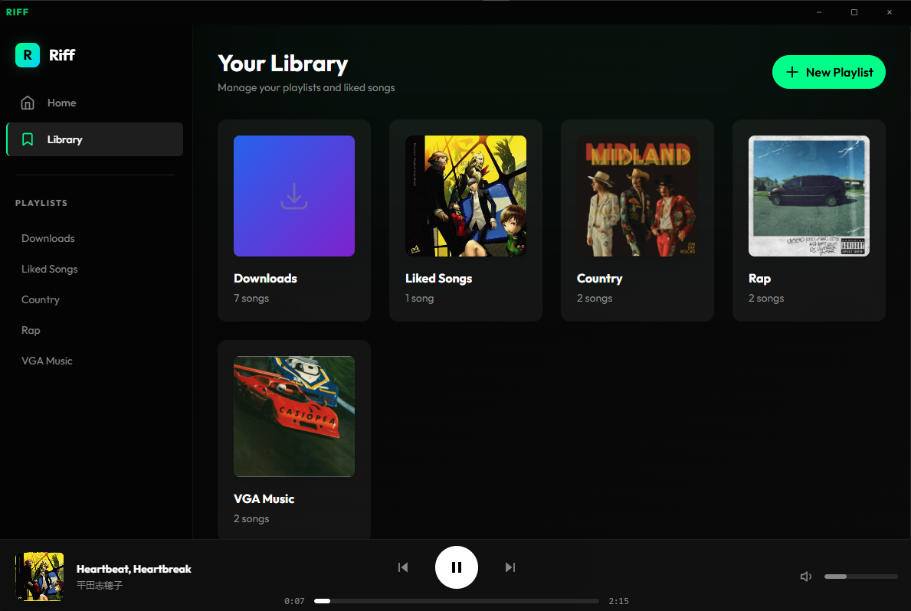Screen dimensions: 911x611
Task: Click the Riff logo icon
Action: 27,54
